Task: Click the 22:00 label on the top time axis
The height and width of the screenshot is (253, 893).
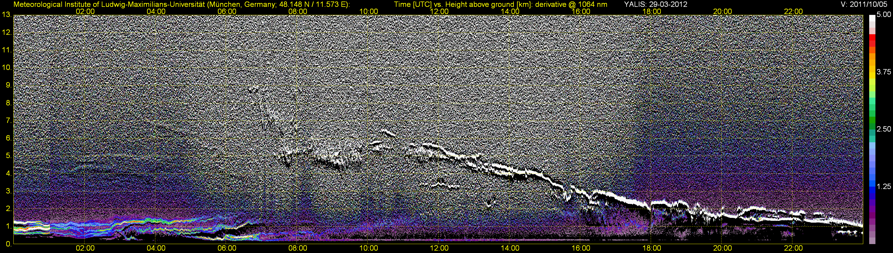Action: (x=794, y=11)
